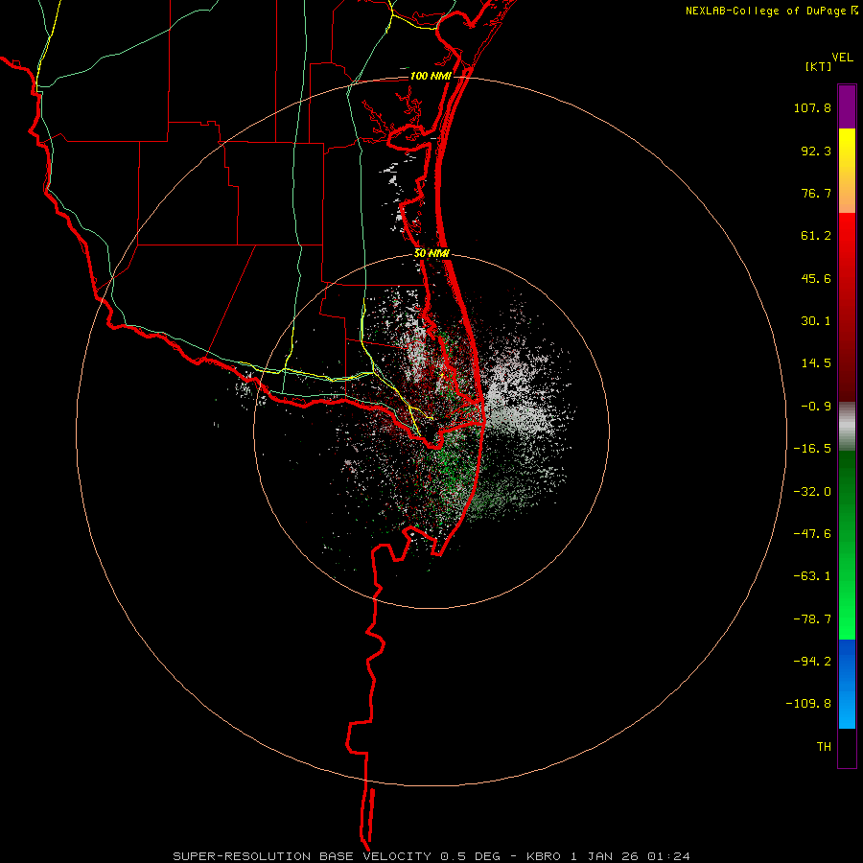Click the 107.8 velocity scale value

[812, 107]
